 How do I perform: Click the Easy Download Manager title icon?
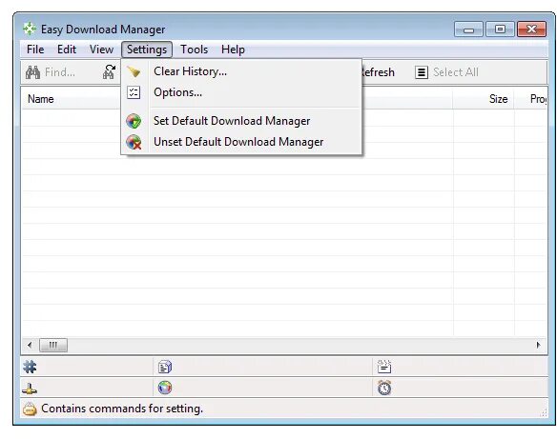[30, 30]
